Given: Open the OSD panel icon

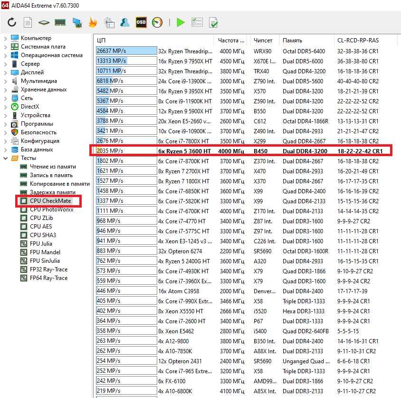Looking at the screenshot, I should (x=141, y=22).
